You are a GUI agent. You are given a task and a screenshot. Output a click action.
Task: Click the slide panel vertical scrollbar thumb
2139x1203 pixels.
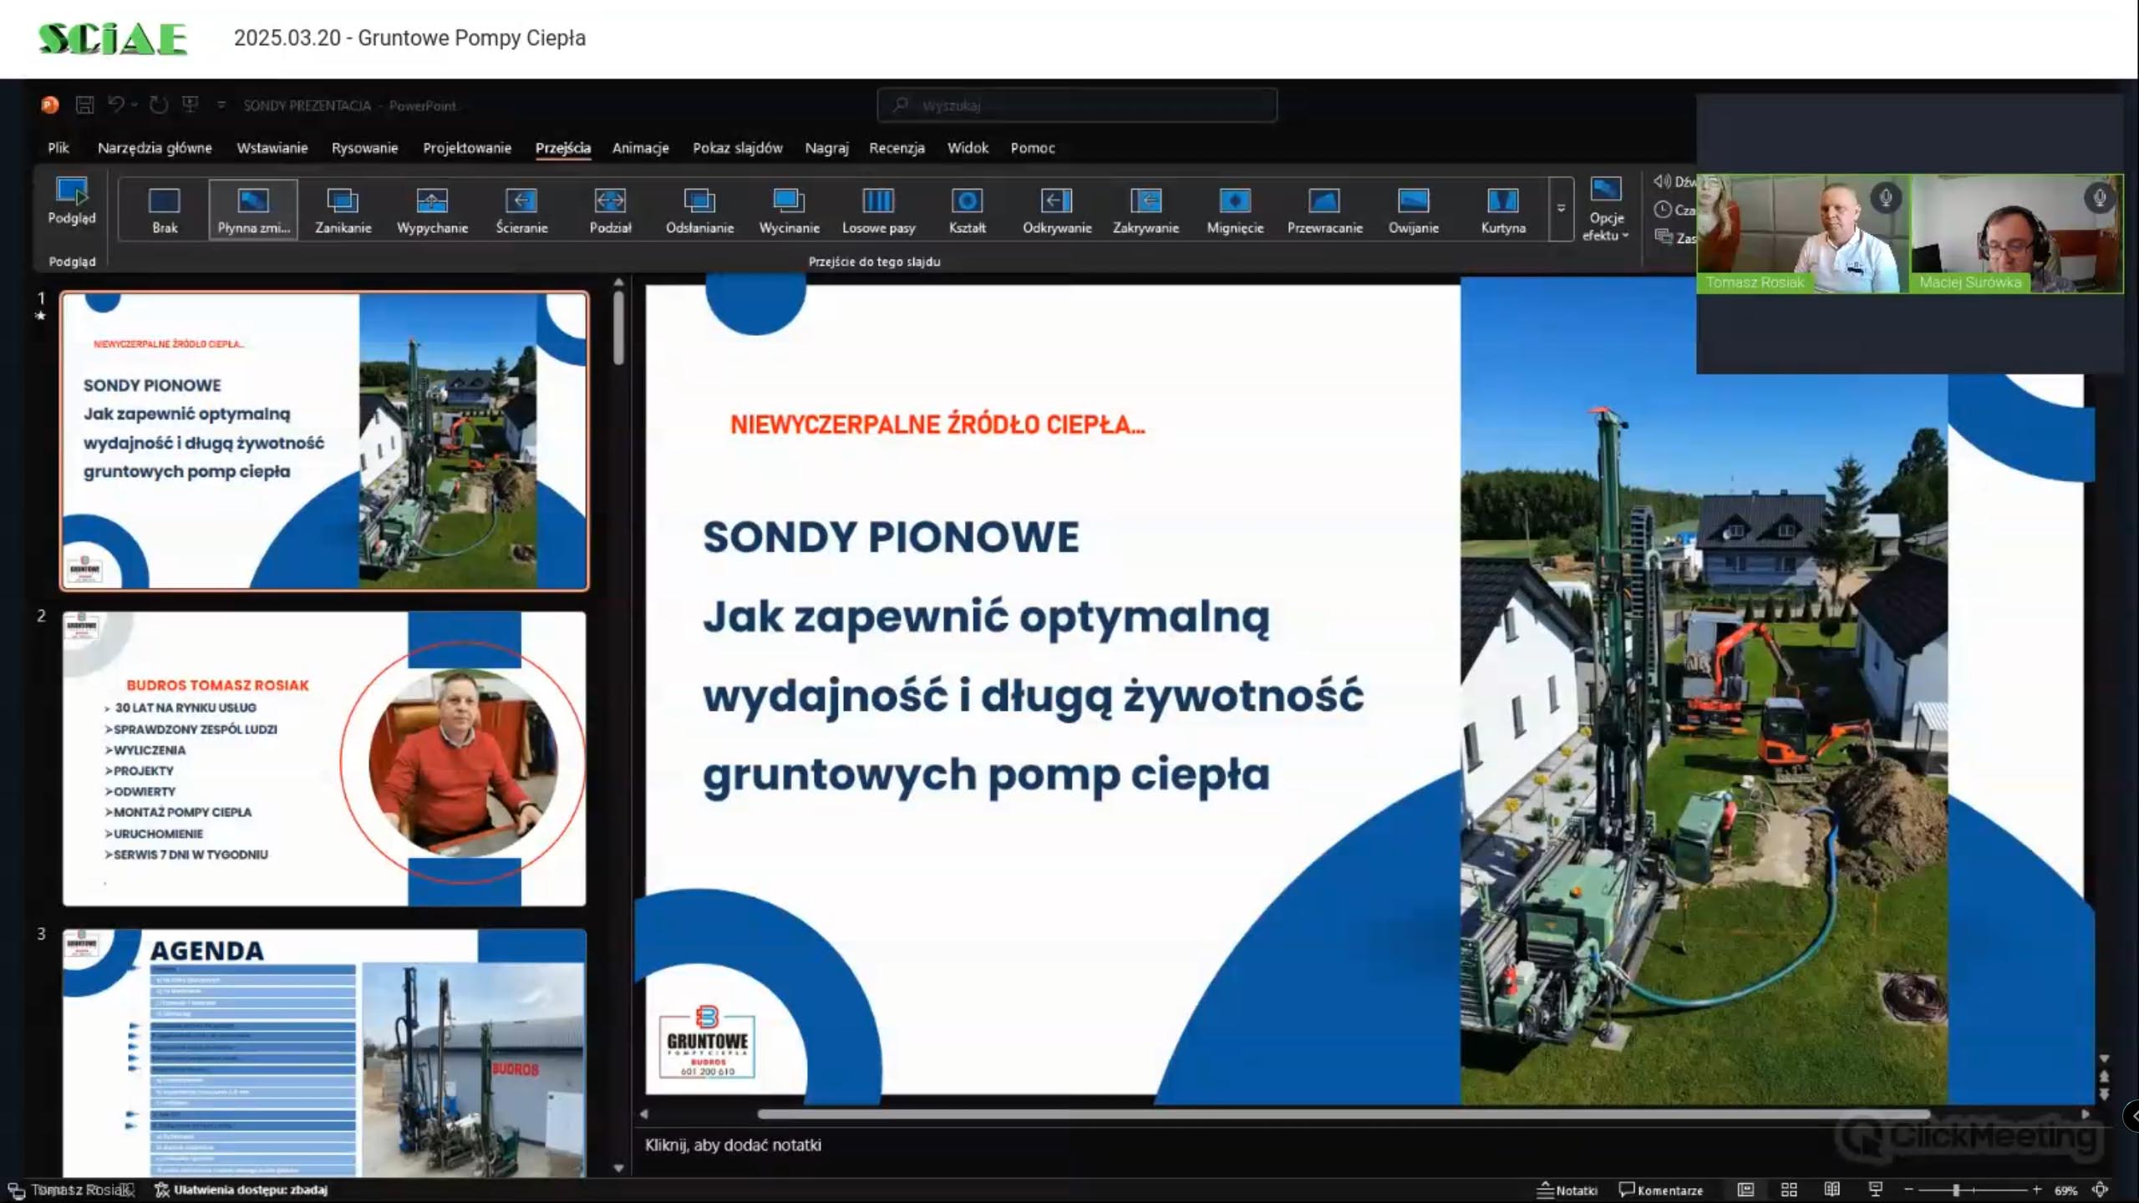point(618,327)
